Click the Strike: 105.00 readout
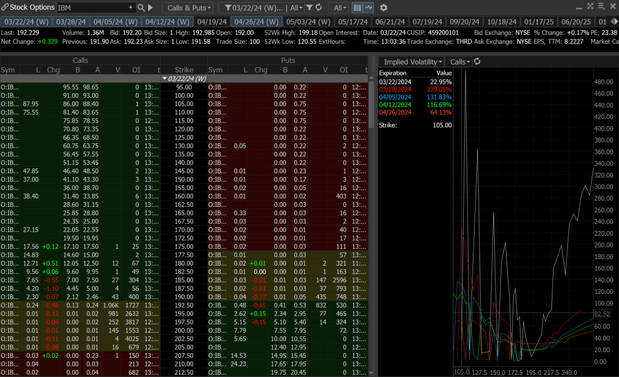Screen dimensions: 619x377 point(416,125)
